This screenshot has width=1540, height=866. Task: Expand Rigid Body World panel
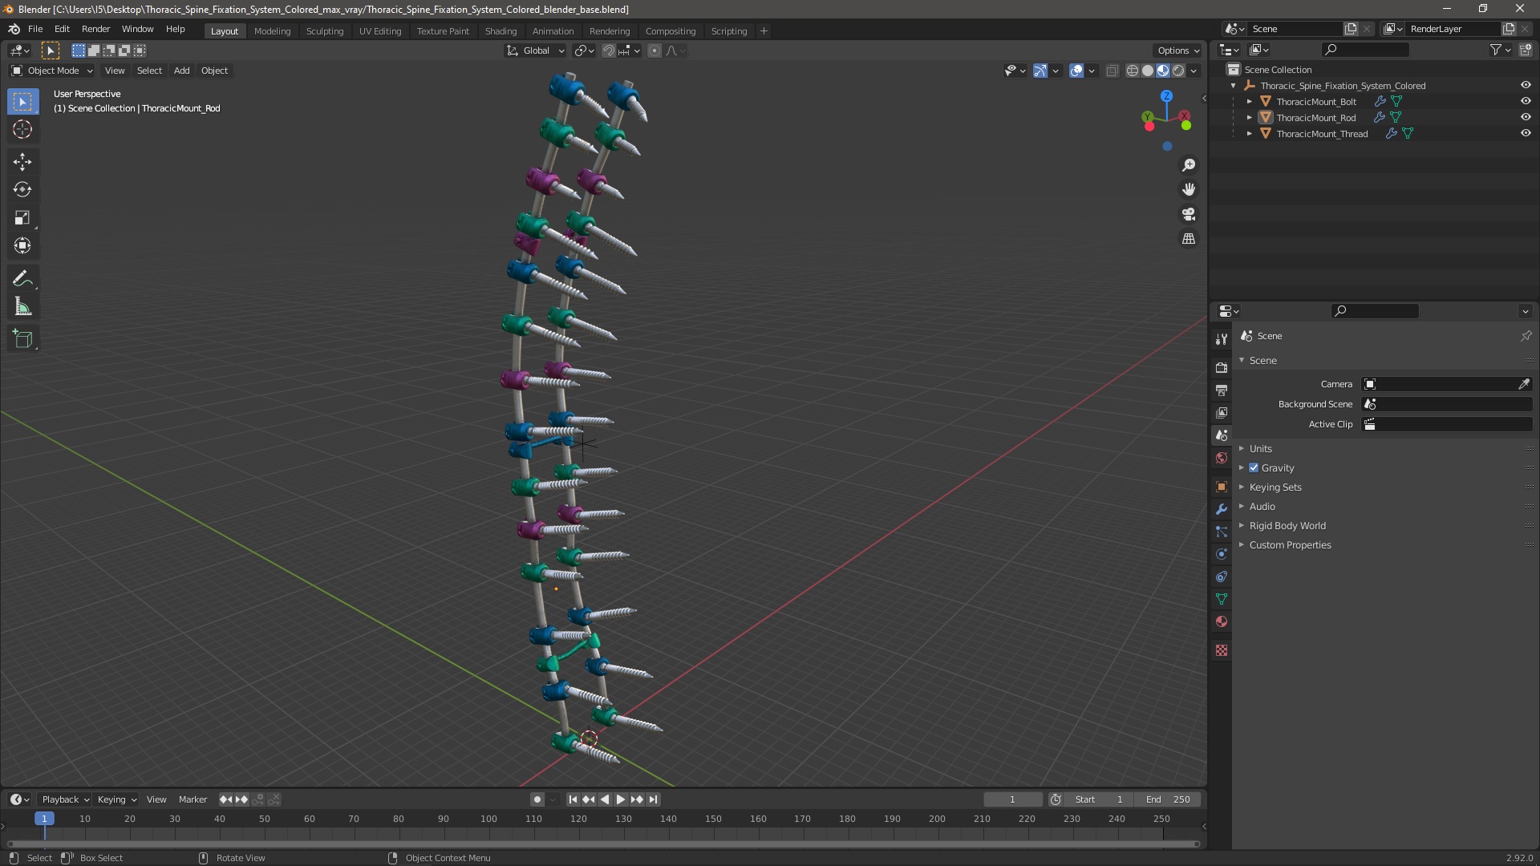click(x=1287, y=526)
